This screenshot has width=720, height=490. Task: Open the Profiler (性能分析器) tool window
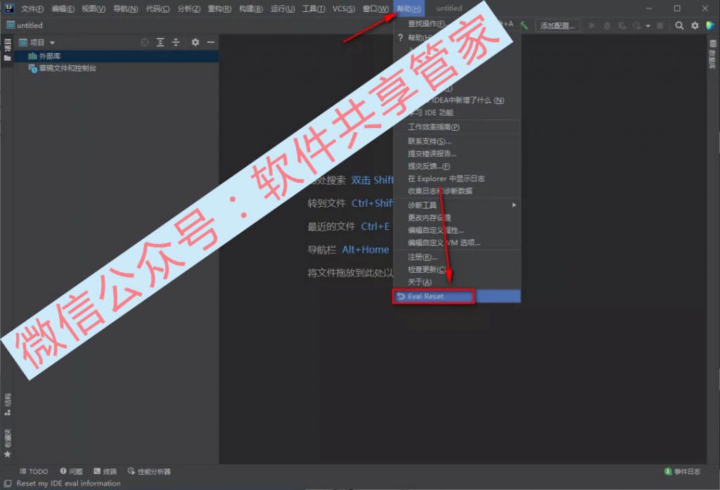pos(149,471)
